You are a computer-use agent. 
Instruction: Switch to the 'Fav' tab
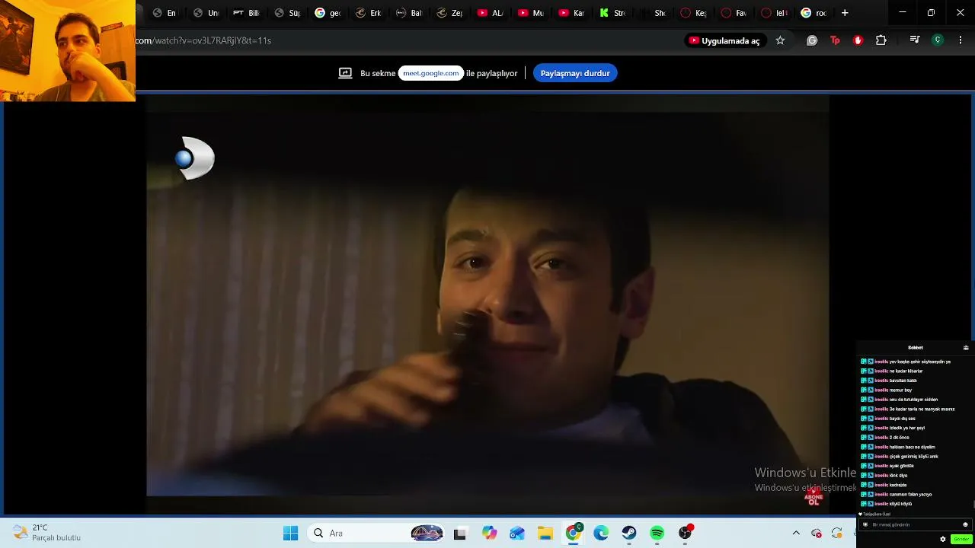pyautogui.click(x=735, y=13)
